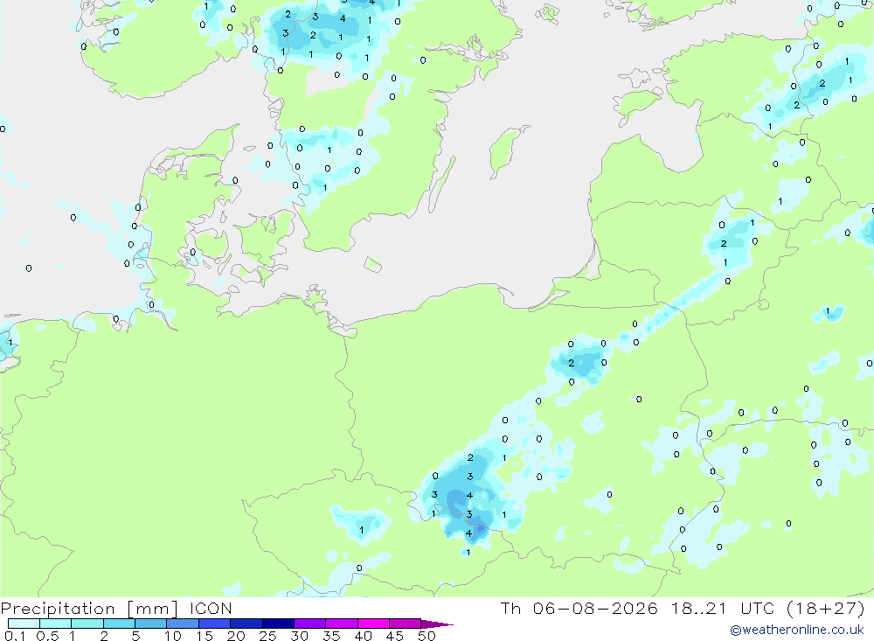Image resolution: width=874 pixels, height=641 pixels.
Task: Click the 'ICON' model label
Action: click(211, 609)
